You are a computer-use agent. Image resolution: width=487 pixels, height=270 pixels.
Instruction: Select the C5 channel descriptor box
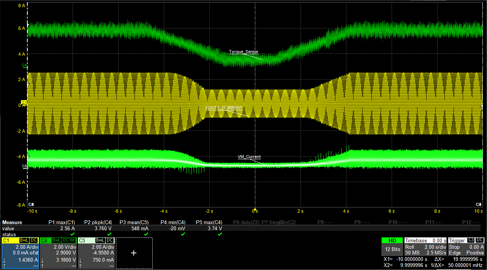(x=96, y=253)
